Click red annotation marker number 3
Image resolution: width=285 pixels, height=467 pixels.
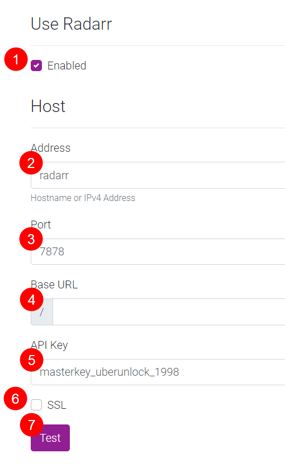tap(31, 239)
